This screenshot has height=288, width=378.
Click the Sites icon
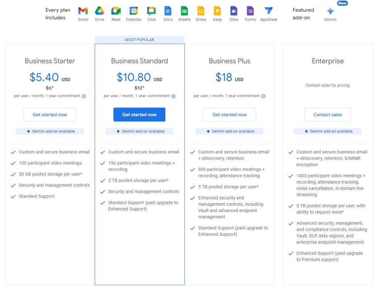(234, 11)
